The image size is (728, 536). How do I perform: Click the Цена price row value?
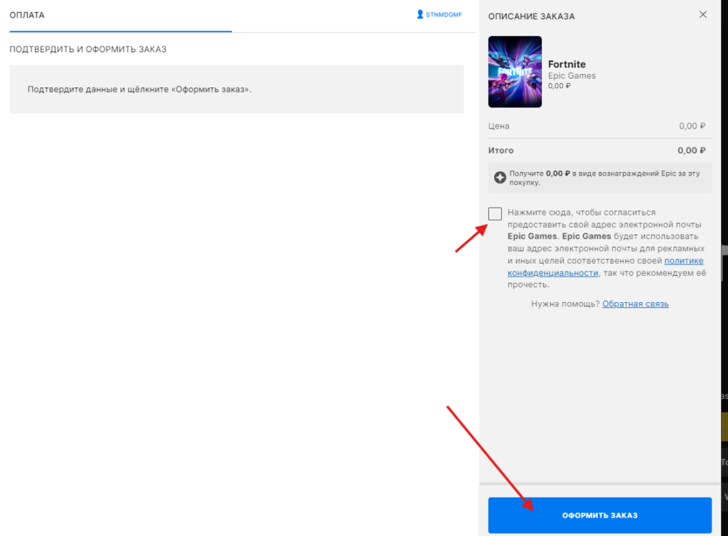692,126
